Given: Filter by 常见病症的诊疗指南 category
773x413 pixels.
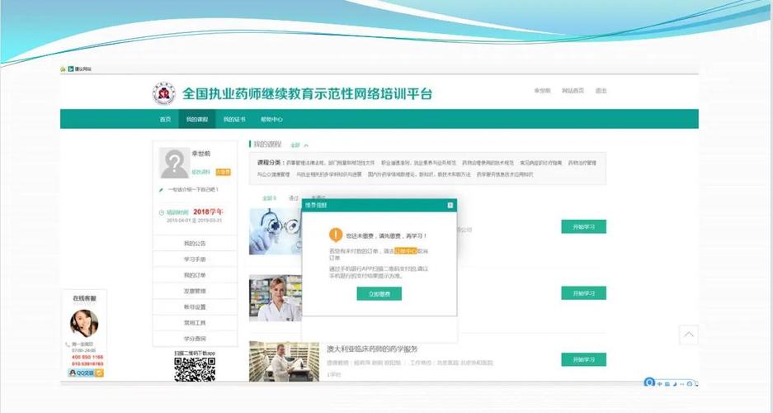Looking at the screenshot, I should (x=541, y=163).
